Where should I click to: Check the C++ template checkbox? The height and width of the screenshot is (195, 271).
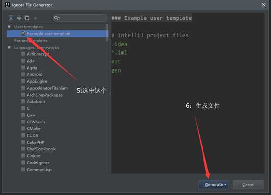(23, 115)
